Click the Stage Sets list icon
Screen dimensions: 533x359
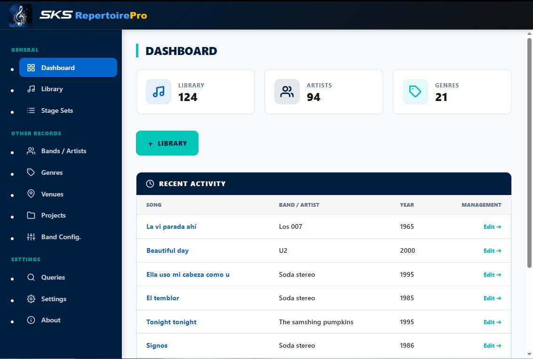pos(31,110)
